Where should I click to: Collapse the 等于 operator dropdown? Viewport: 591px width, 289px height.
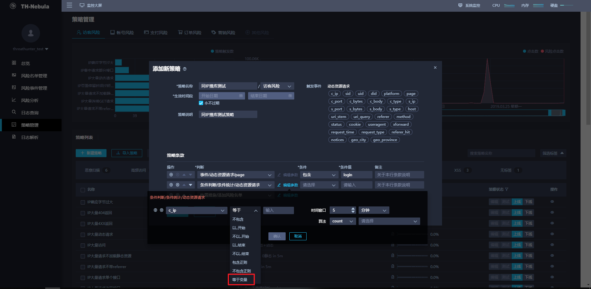(x=245, y=210)
